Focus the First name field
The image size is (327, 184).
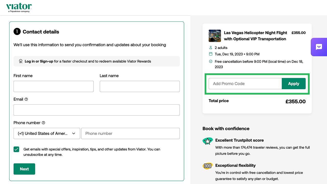pyautogui.click(x=54, y=86)
